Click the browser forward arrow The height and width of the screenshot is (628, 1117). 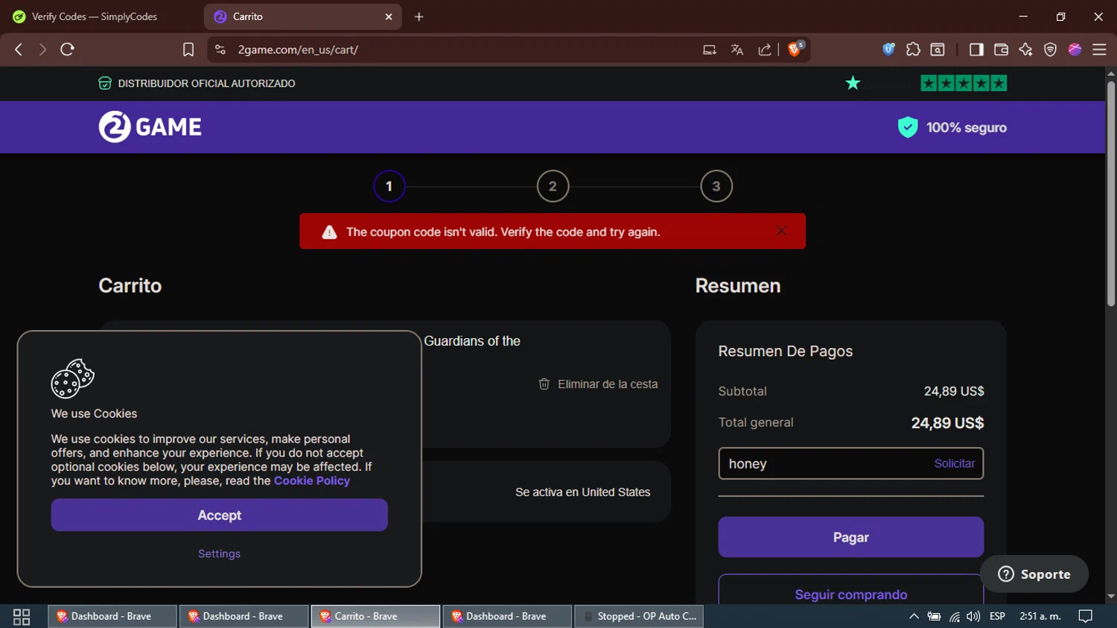pyautogui.click(x=42, y=49)
